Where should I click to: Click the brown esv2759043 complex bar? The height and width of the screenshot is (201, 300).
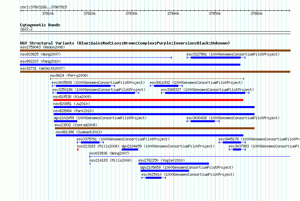[155, 51]
